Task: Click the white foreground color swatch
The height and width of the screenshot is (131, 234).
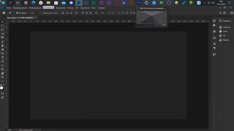Action: coord(1,88)
